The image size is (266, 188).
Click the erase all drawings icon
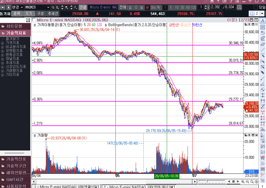263,39
